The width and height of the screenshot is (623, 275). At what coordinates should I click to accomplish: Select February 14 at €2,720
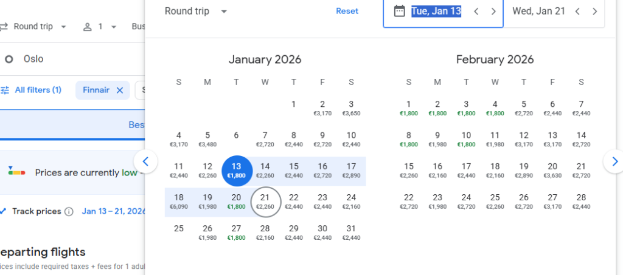click(x=581, y=139)
